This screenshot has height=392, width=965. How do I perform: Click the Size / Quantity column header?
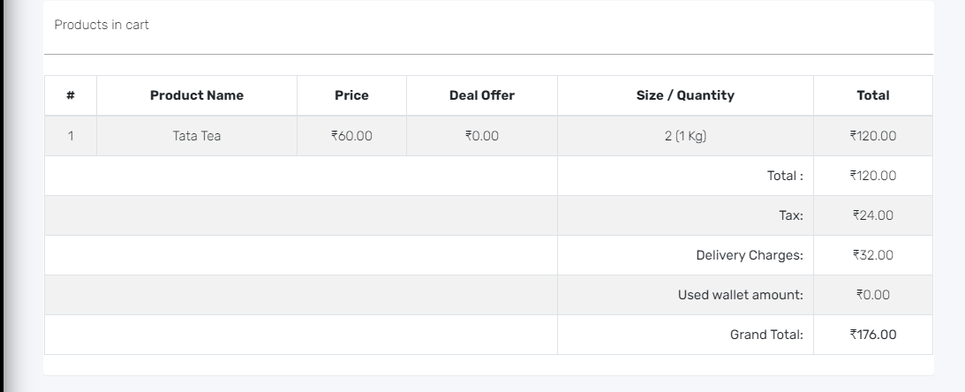[x=686, y=95]
